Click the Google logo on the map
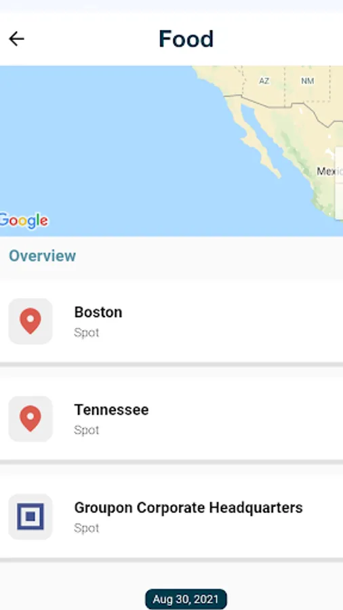Image resolution: width=343 pixels, height=610 pixels. click(23, 221)
